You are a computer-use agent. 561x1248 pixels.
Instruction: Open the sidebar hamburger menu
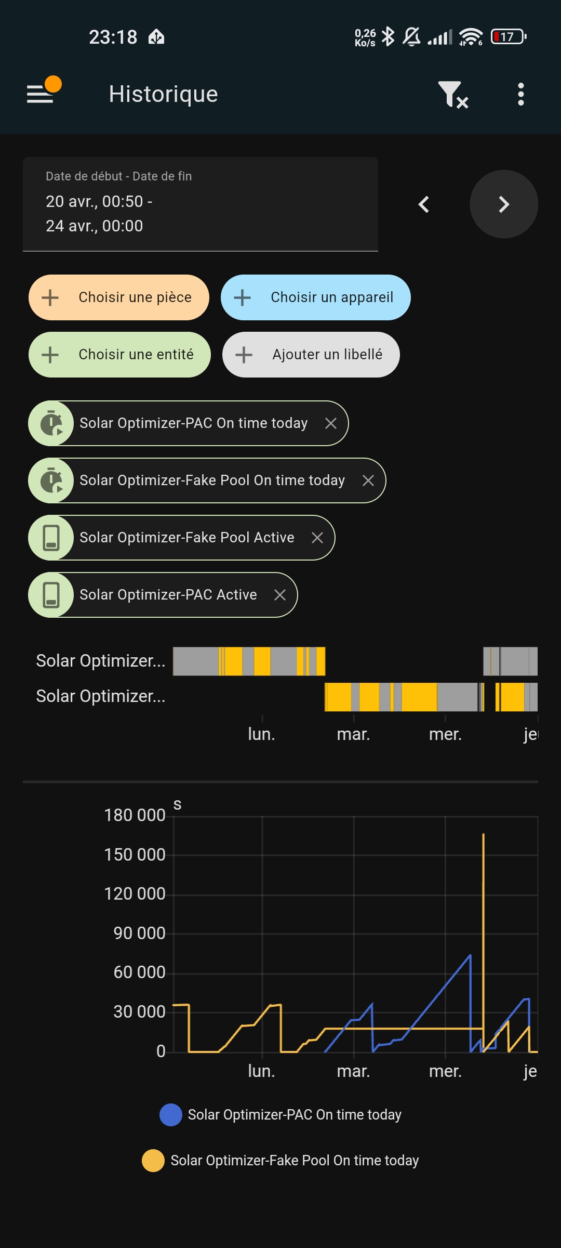[x=41, y=94]
